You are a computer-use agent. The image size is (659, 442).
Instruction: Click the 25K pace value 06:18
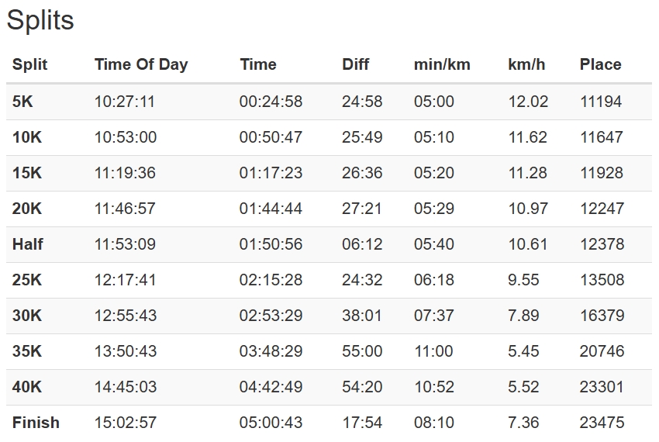pos(433,280)
